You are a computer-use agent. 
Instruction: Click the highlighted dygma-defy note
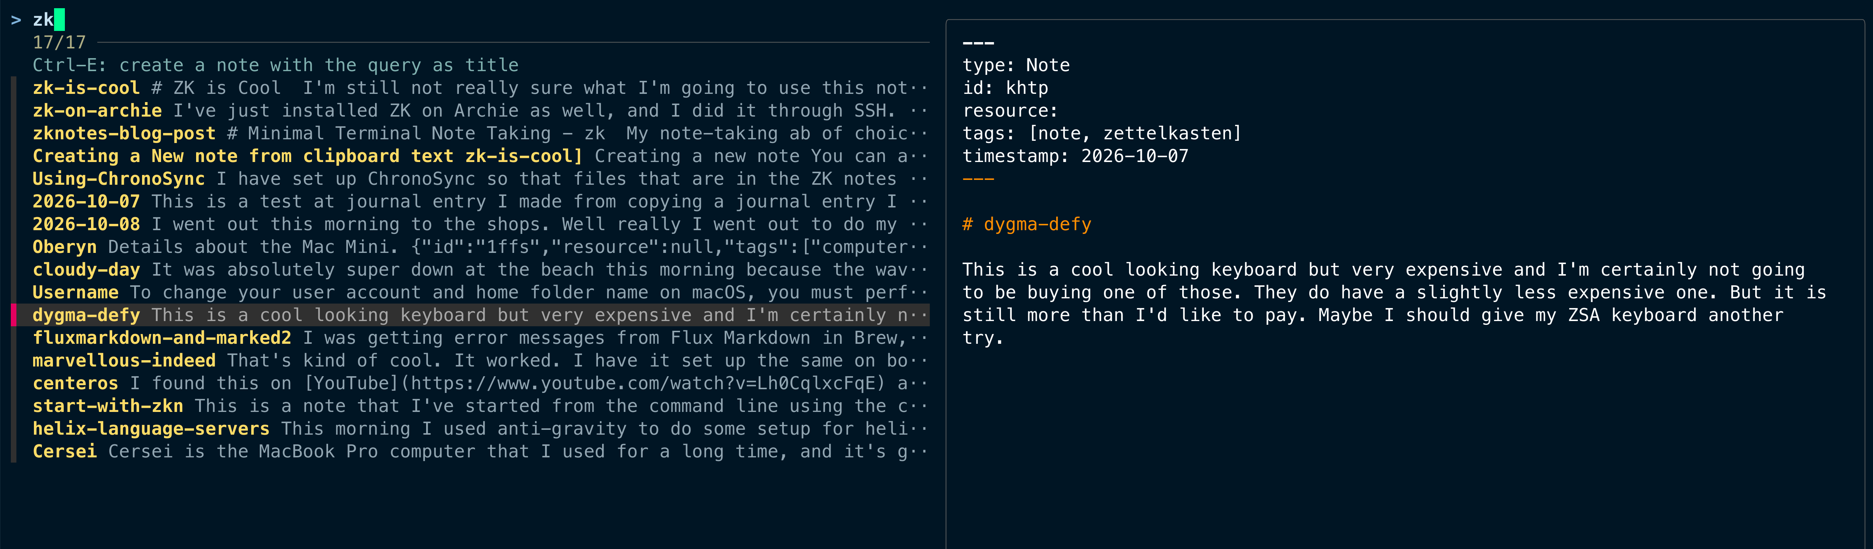tap(480, 315)
